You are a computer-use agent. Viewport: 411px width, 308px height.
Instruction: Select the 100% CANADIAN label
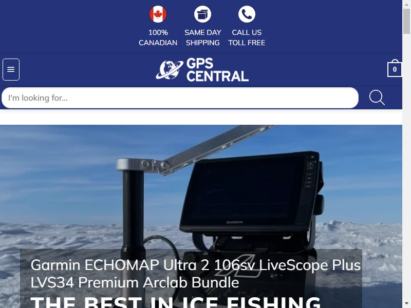[x=158, y=37]
